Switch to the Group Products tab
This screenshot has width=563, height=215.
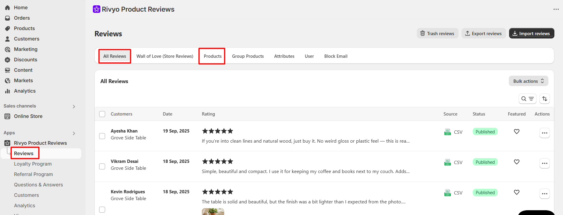coord(248,56)
